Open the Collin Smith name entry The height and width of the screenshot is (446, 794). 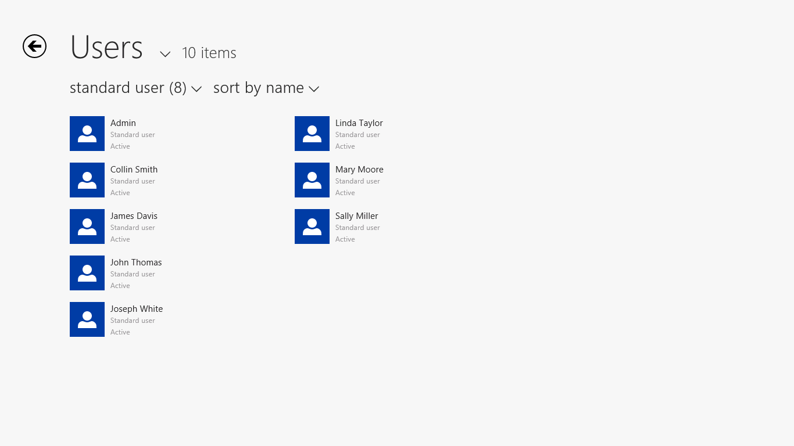coord(134,170)
